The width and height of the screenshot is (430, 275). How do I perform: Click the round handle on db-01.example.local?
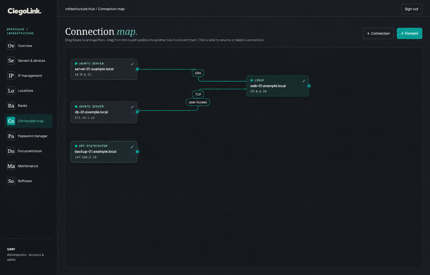(137, 112)
